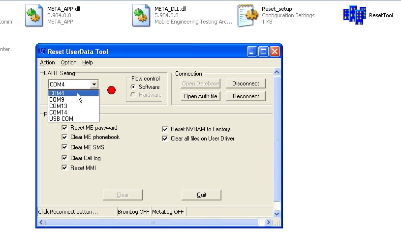
Task: Toggle Clear ME SMS checkbox
Action: 64,147
